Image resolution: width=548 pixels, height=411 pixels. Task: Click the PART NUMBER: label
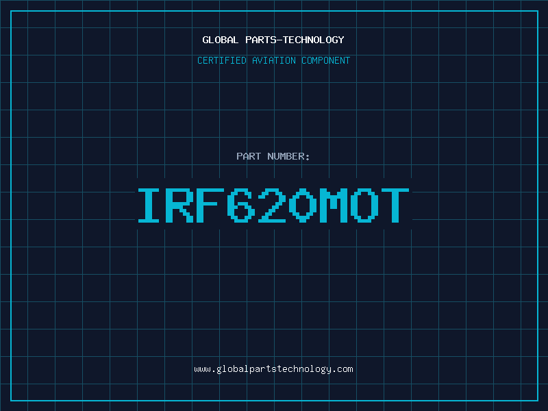coord(273,156)
